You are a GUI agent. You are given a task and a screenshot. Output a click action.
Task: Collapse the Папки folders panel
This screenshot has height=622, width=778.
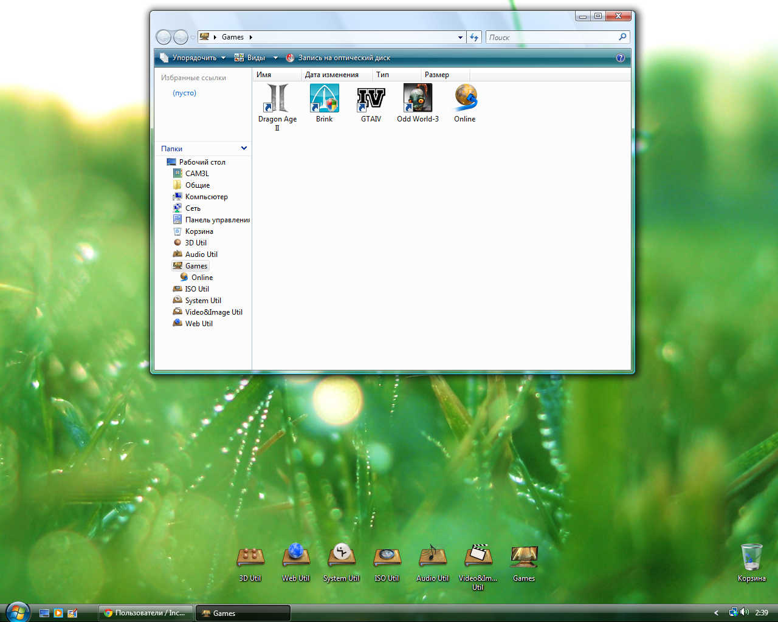pos(244,148)
